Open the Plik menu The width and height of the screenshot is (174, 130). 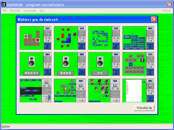pyautogui.click(x=5, y=11)
